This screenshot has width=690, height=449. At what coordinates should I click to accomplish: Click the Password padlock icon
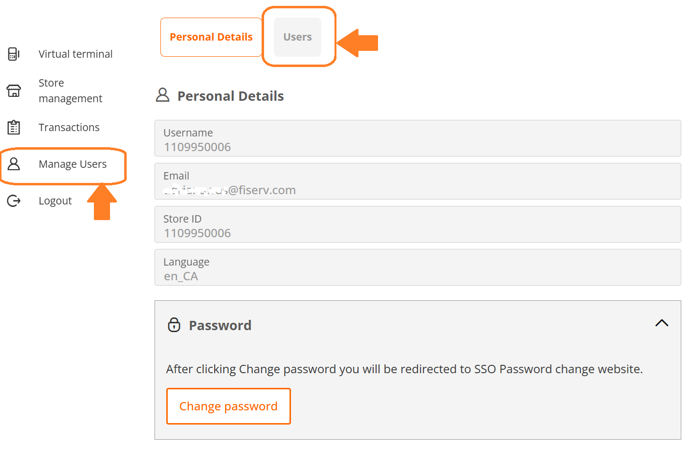pos(174,325)
